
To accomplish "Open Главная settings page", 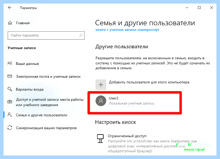I will 23,23.
